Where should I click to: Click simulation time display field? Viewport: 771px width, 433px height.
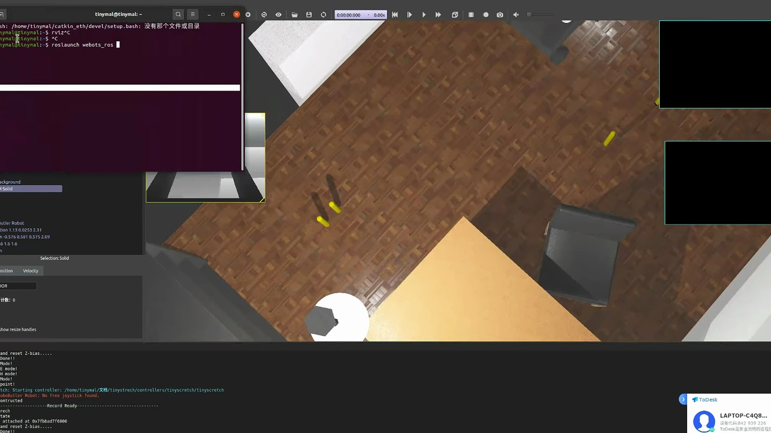(x=361, y=15)
